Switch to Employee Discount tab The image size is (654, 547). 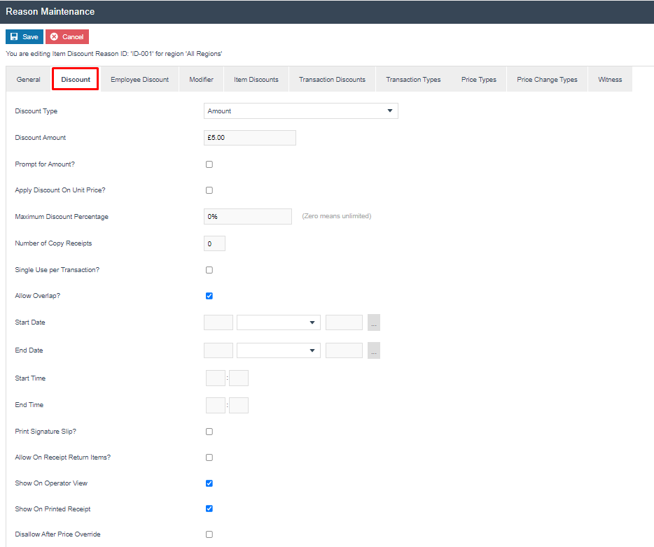point(140,79)
